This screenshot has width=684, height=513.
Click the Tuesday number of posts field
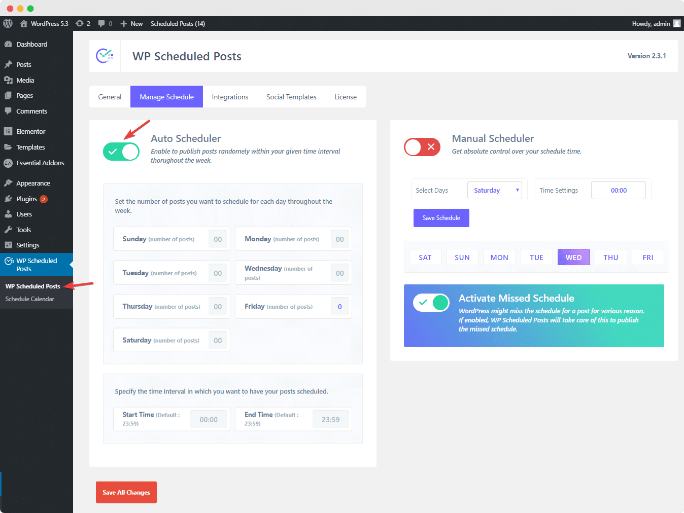pos(218,273)
